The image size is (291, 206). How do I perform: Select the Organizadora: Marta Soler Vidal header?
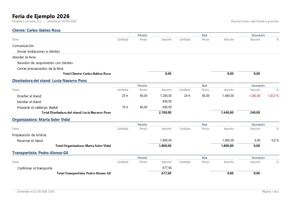(x=41, y=119)
